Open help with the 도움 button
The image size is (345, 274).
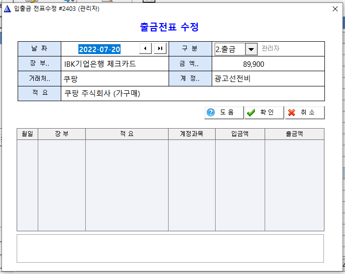[224, 112]
